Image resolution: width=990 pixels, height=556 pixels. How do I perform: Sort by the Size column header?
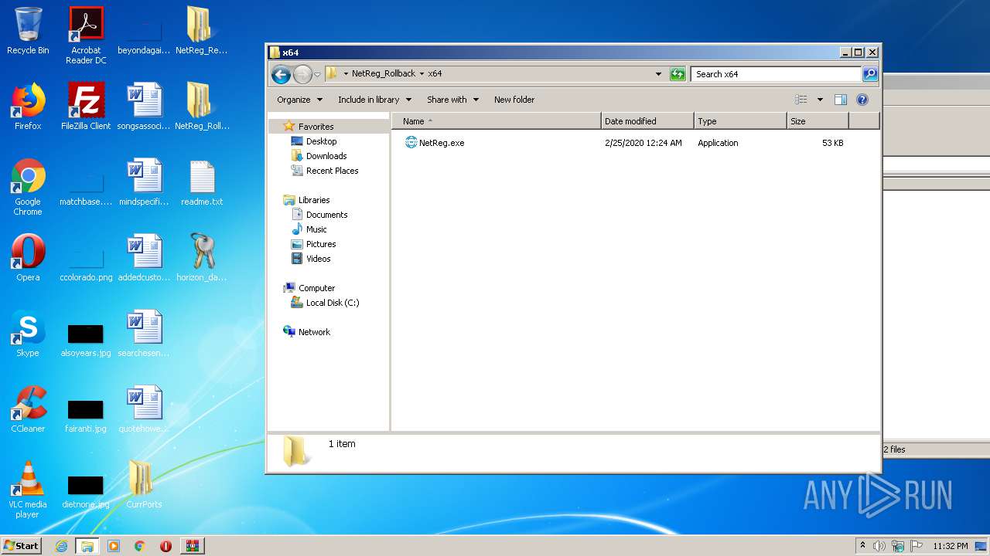[x=818, y=121]
